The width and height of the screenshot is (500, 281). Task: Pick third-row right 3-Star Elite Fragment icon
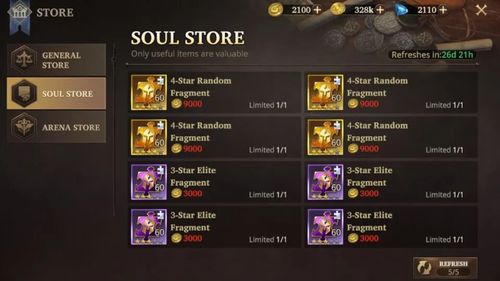pyautogui.click(x=325, y=182)
